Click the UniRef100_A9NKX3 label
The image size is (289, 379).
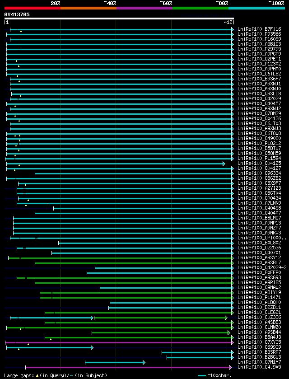coord(259,233)
